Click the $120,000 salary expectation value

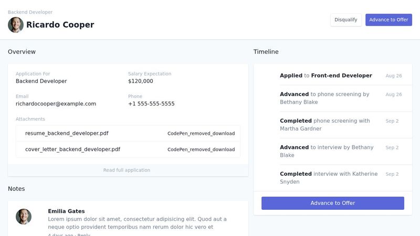[x=140, y=81]
